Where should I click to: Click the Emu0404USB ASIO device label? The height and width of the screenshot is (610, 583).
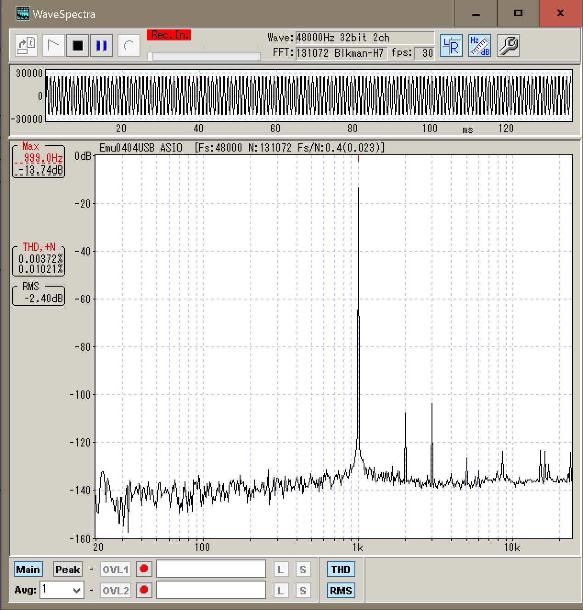(x=140, y=148)
